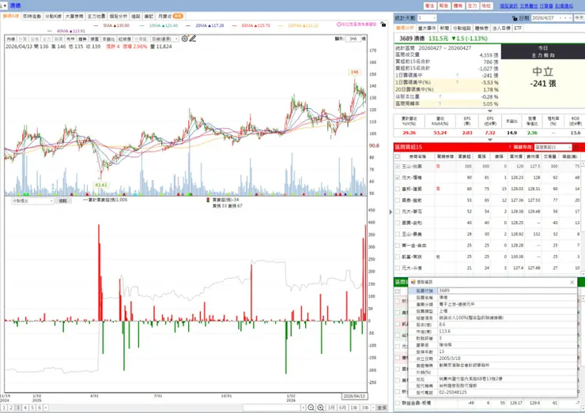
Task: Open the 日線(還原) period dropdown
Action: 176,39
